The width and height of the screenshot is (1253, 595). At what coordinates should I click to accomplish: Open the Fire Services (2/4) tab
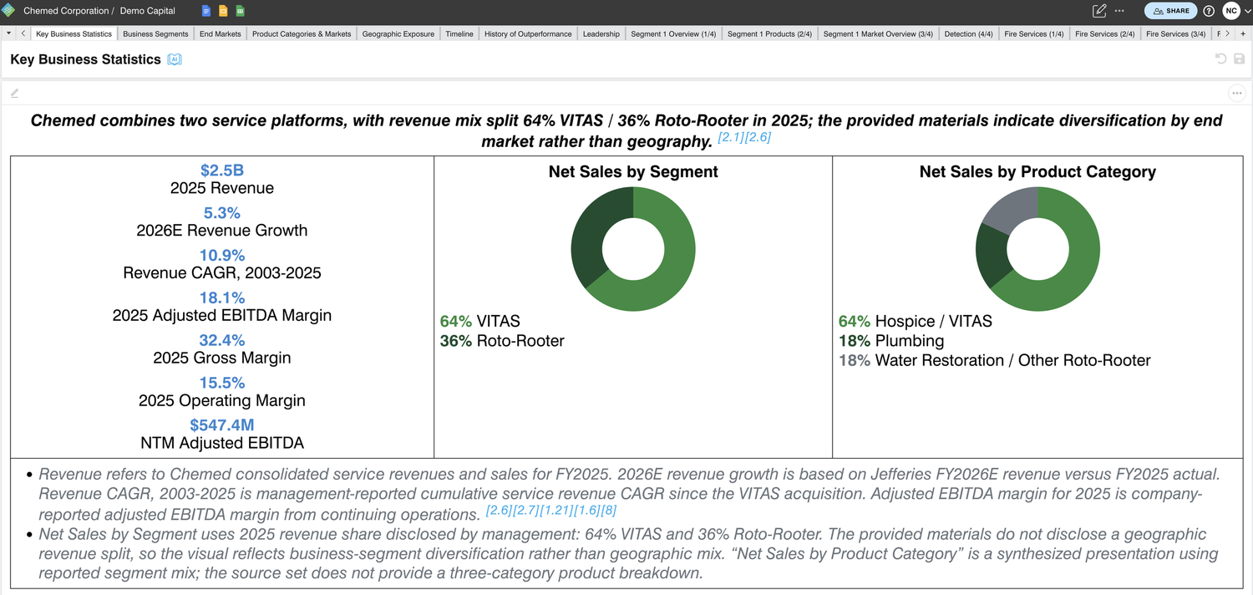(1105, 34)
